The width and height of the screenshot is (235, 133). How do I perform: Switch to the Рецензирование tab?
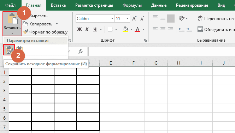click(192, 5)
